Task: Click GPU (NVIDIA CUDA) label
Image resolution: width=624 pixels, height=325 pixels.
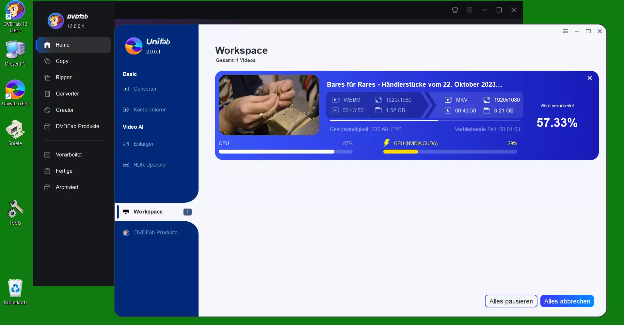Action: (416, 143)
